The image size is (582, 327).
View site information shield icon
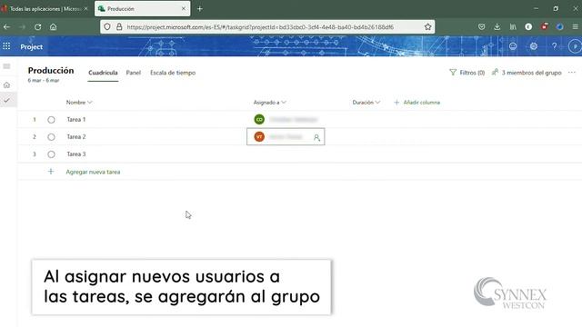[107, 26]
